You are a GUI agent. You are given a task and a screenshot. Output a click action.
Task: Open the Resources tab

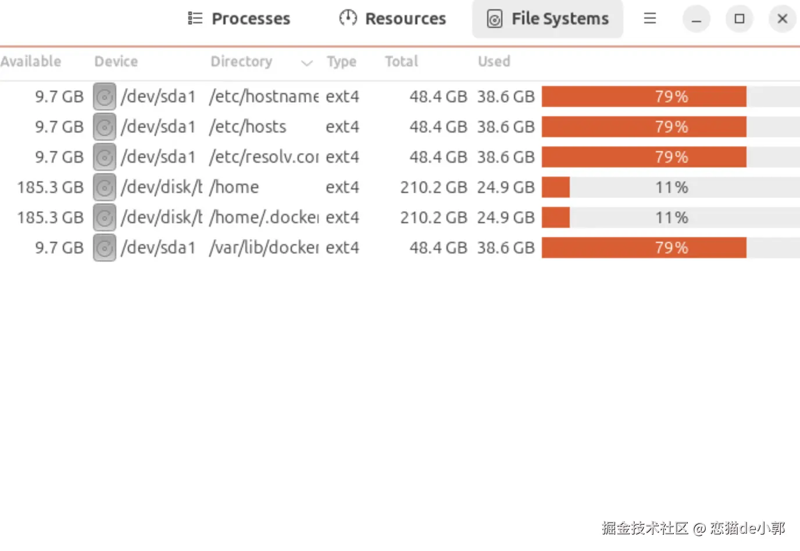tap(392, 19)
